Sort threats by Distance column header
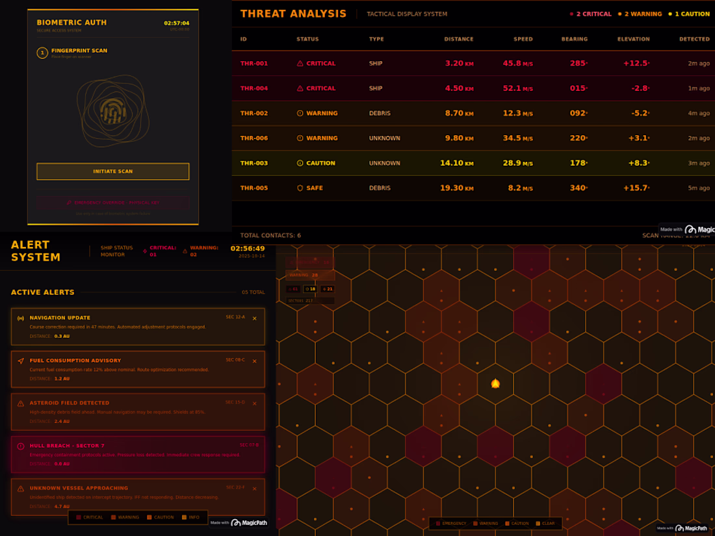 (459, 39)
